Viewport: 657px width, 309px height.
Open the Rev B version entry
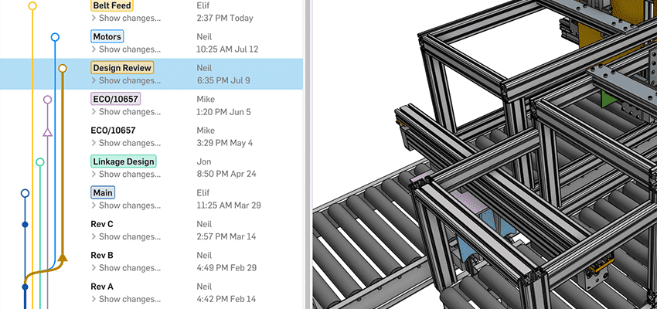tap(102, 256)
